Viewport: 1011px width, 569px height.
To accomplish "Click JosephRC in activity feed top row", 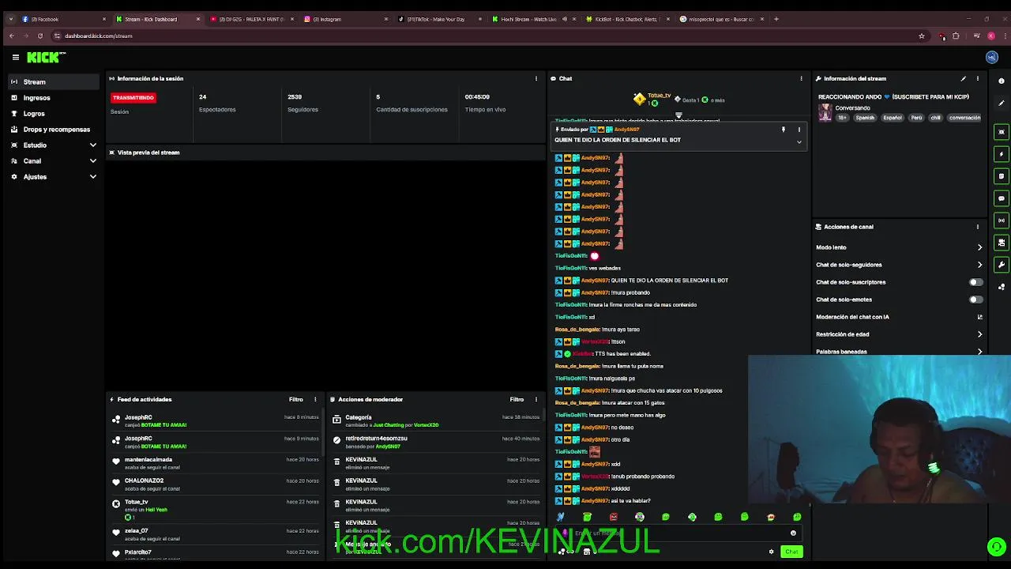I will click(138, 417).
